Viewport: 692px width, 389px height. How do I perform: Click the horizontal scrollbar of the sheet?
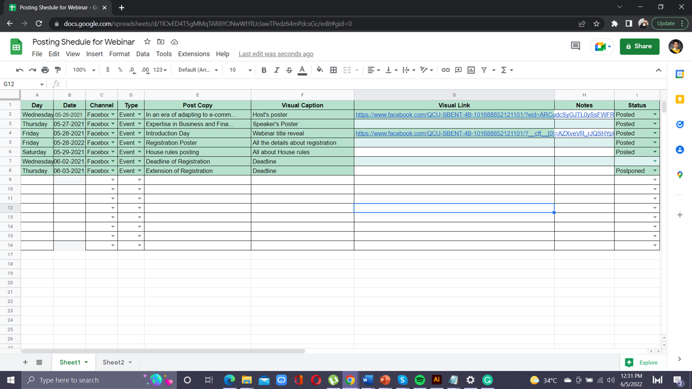click(163, 351)
